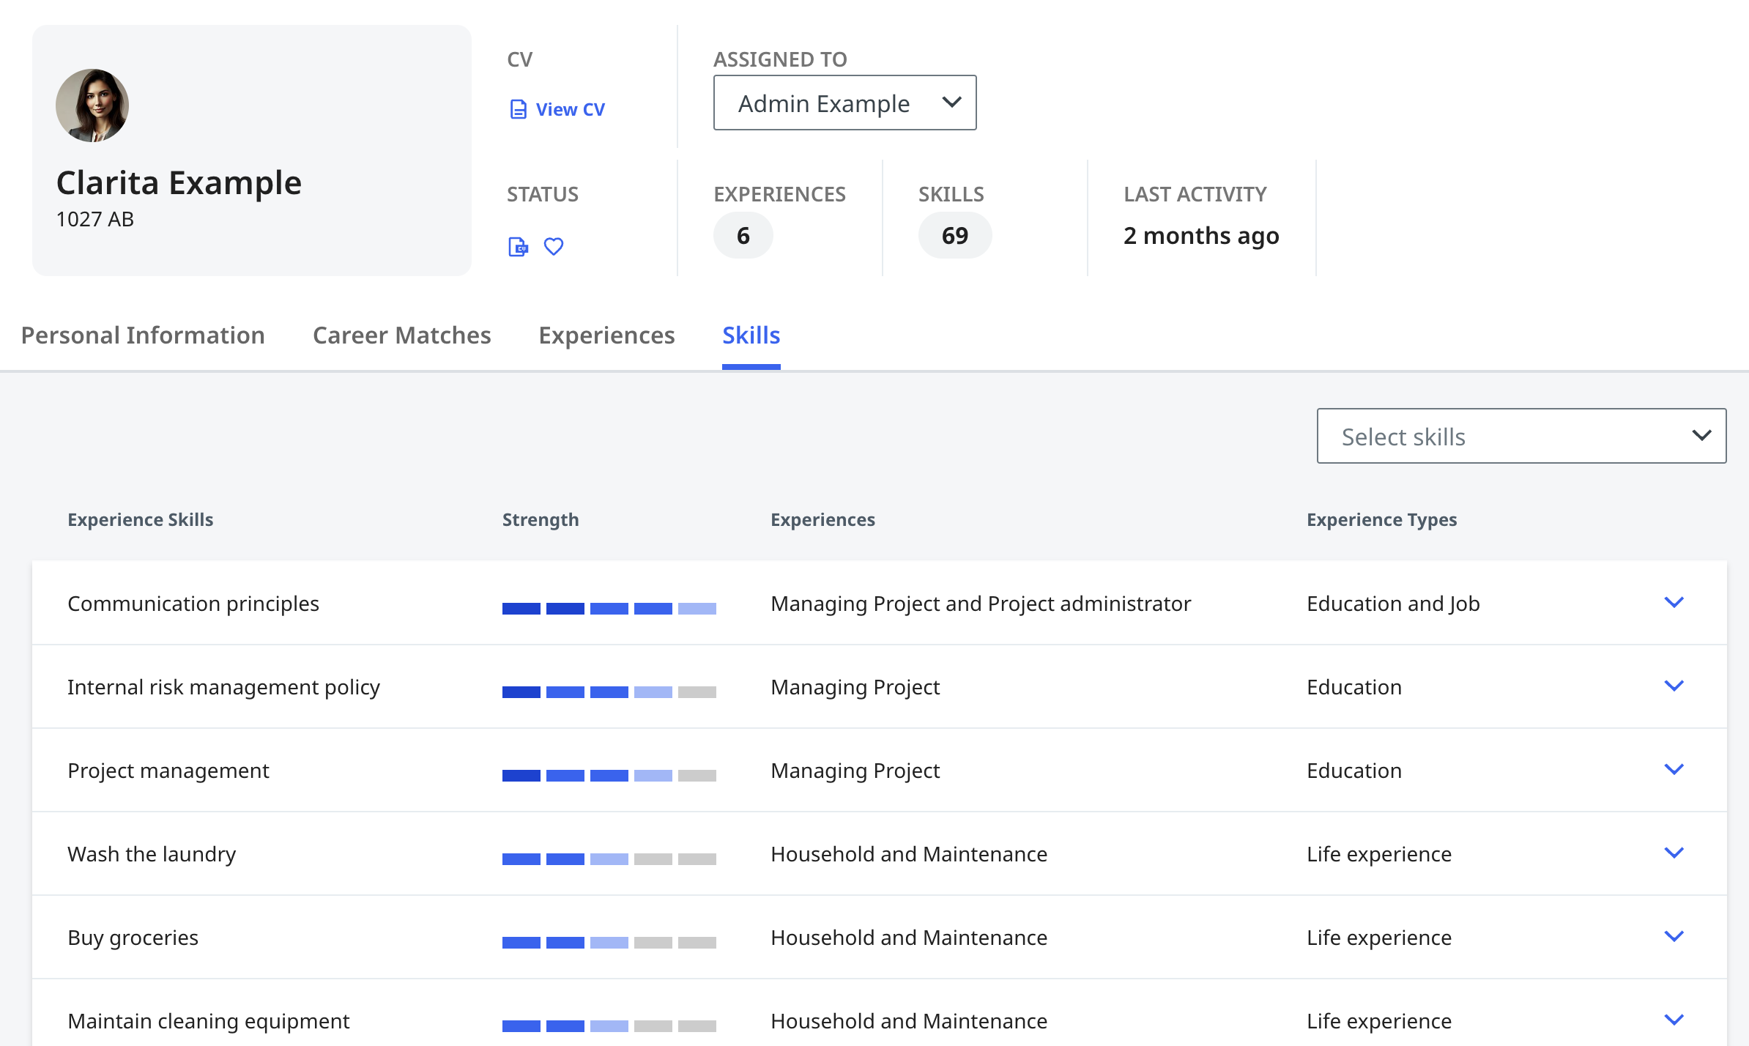Click the Communication principles skill name
The width and height of the screenshot is (1749, 1046).
pos(193,604)
